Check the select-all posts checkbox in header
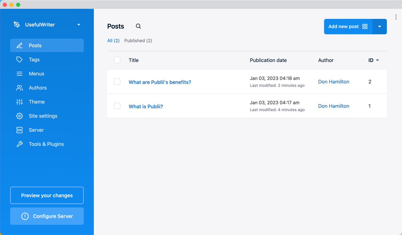The image size is (402, 235). 117,60
